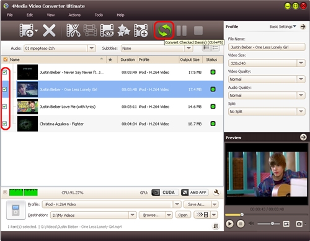Screen dimensions: 310x241
Task: Click the File Name input field
Action: click(267, 47)
